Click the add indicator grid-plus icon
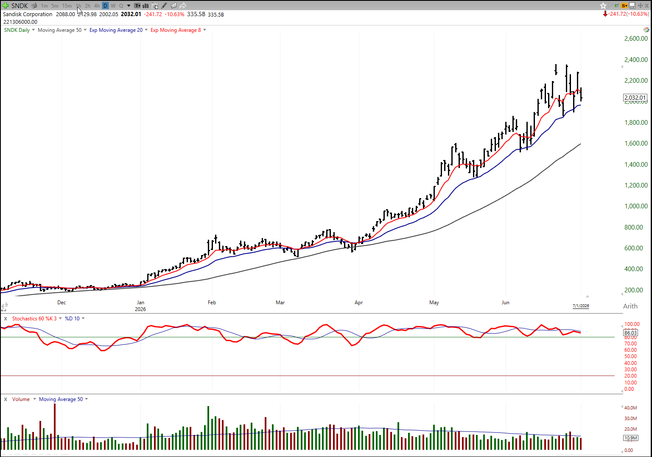Image resolution: width=652 pixels, height=457 pixels. [x=155, y=6]
